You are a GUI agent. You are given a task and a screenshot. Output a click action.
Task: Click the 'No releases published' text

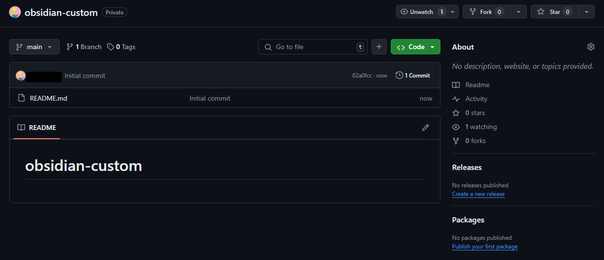[x=480, y=185]
